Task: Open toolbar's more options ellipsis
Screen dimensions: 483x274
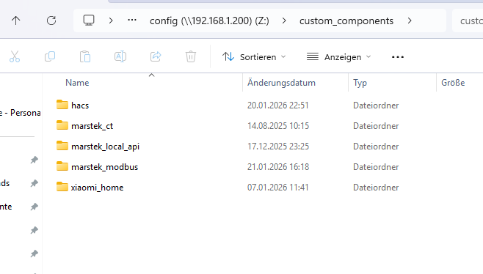Action: (398, 57)
